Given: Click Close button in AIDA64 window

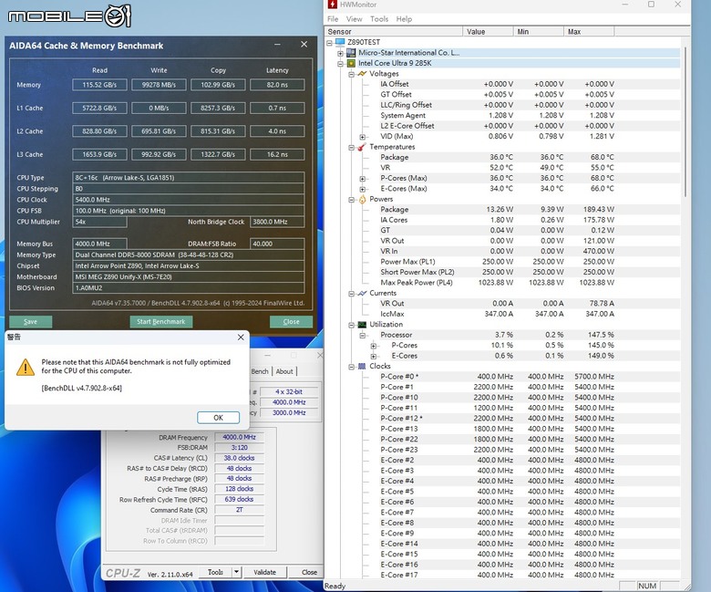Looking at the screenshot, I should coord(291,322).
